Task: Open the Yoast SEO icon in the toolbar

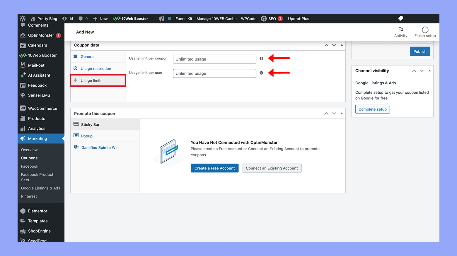Action: [162, 18]
